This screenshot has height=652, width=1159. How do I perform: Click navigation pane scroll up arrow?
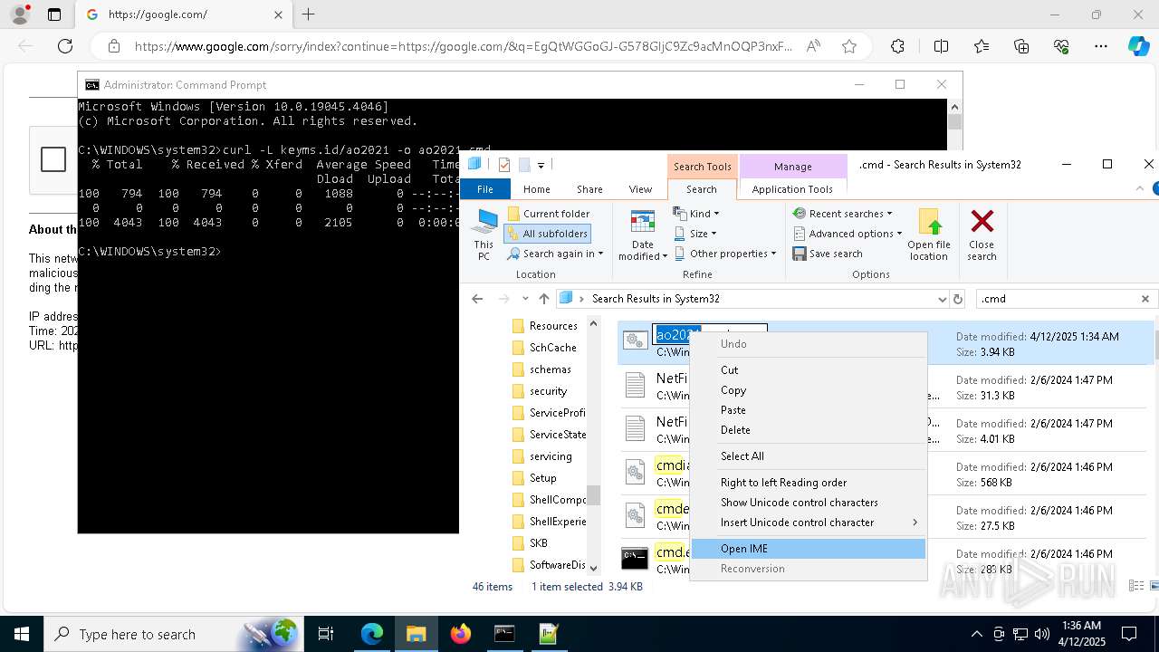pyautogui.click(x=594, y=323)
